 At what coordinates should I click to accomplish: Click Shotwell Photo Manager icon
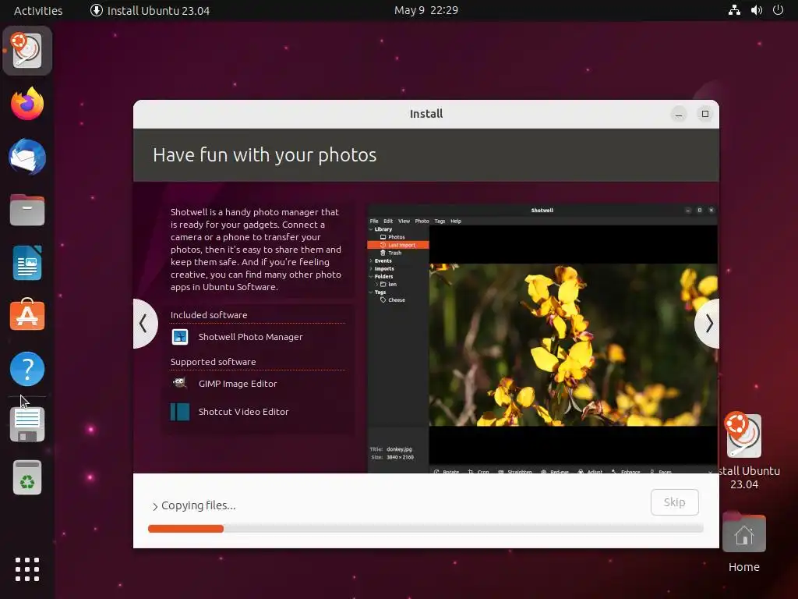coord(180,337)
